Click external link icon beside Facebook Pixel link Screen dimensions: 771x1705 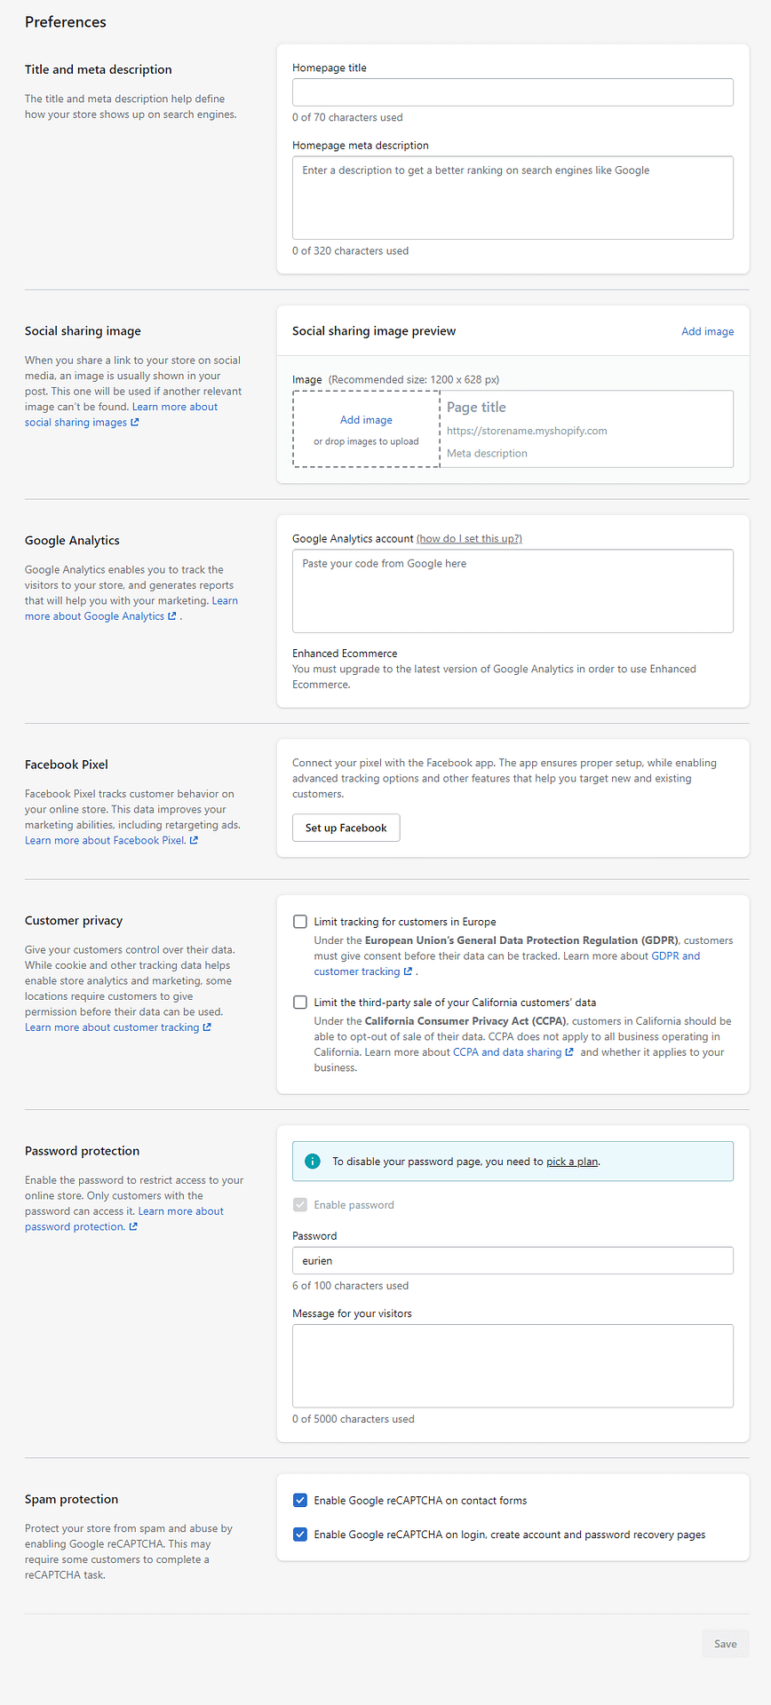point(194,840)
